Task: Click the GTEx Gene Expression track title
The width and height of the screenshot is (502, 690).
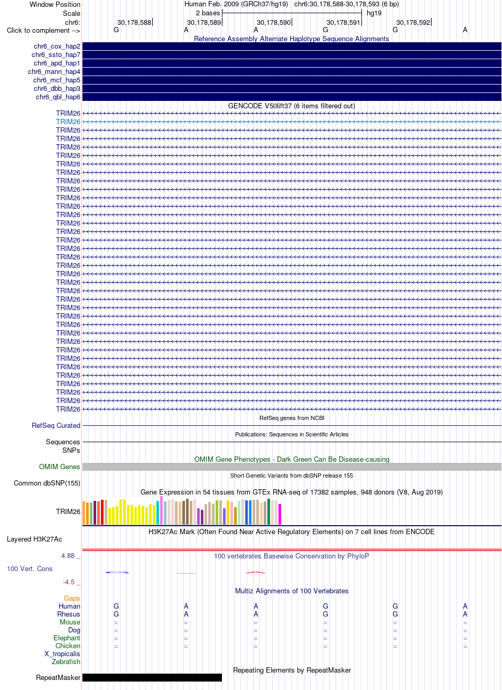Action: pyautogui.click(x=292, y=492)
